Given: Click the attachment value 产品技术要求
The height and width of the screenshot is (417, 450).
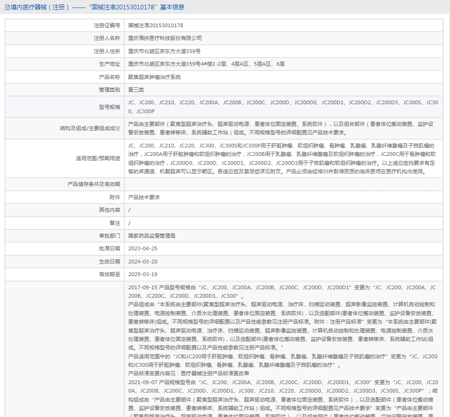Looking at the screenshot, I should [144, 197].
